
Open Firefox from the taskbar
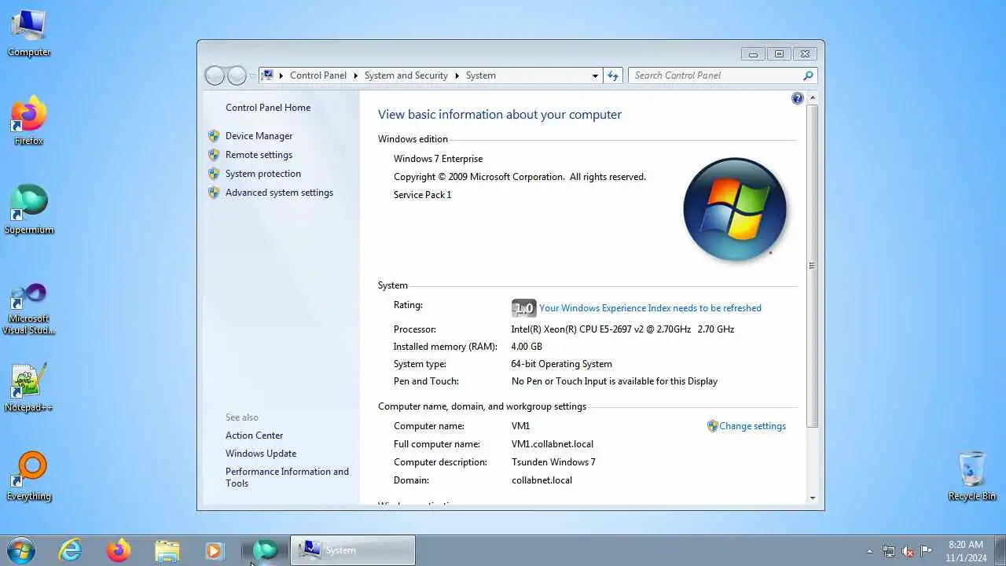coord(119,550)
